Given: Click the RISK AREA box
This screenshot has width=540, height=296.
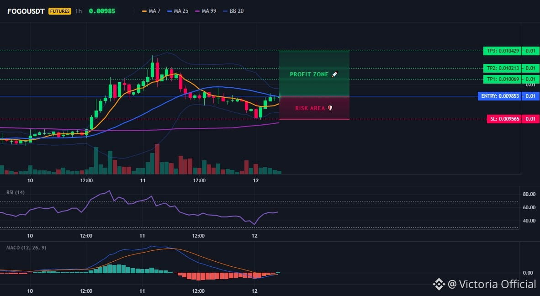Looking at the screenshot, I should 314,108.
